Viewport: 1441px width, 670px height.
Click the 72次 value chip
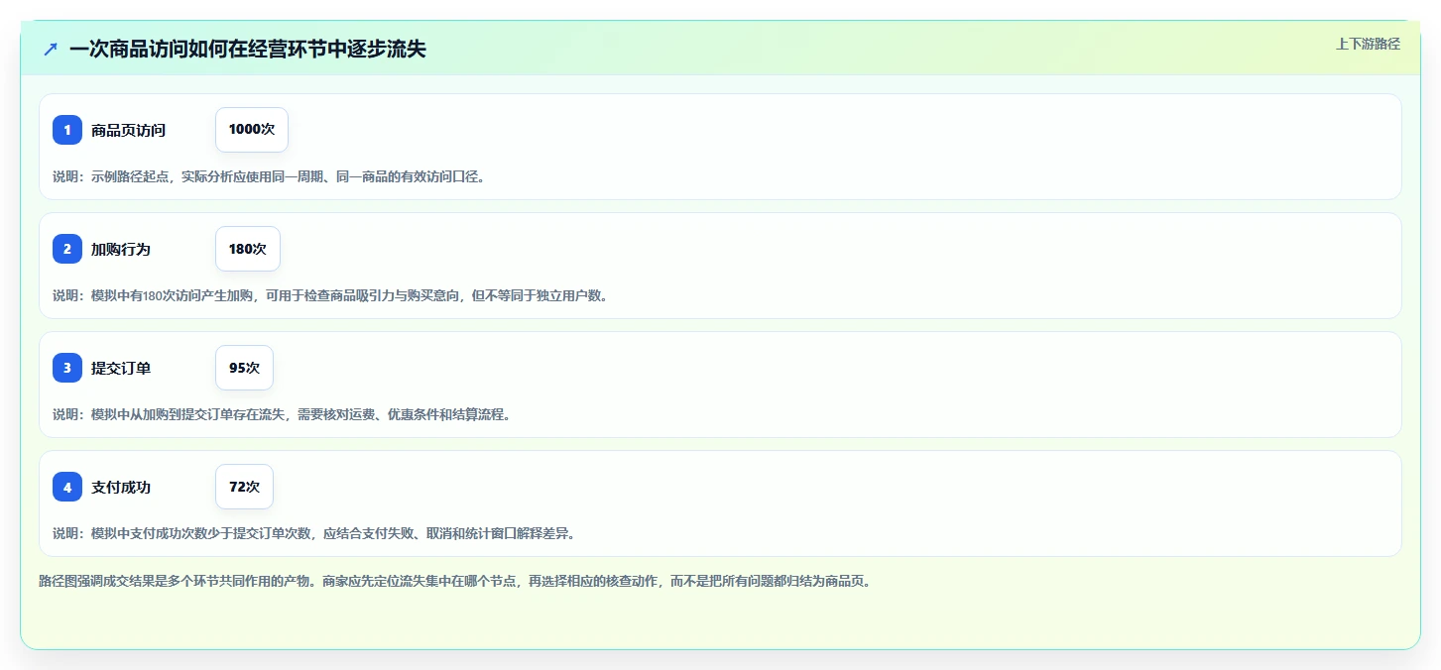click(244, 487)
